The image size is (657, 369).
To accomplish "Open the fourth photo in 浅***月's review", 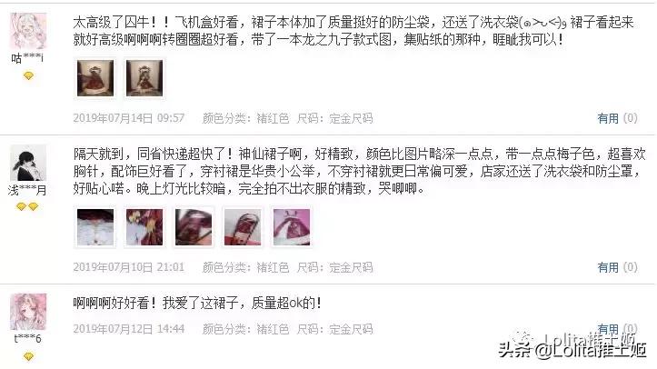I will tap(243, 227).
